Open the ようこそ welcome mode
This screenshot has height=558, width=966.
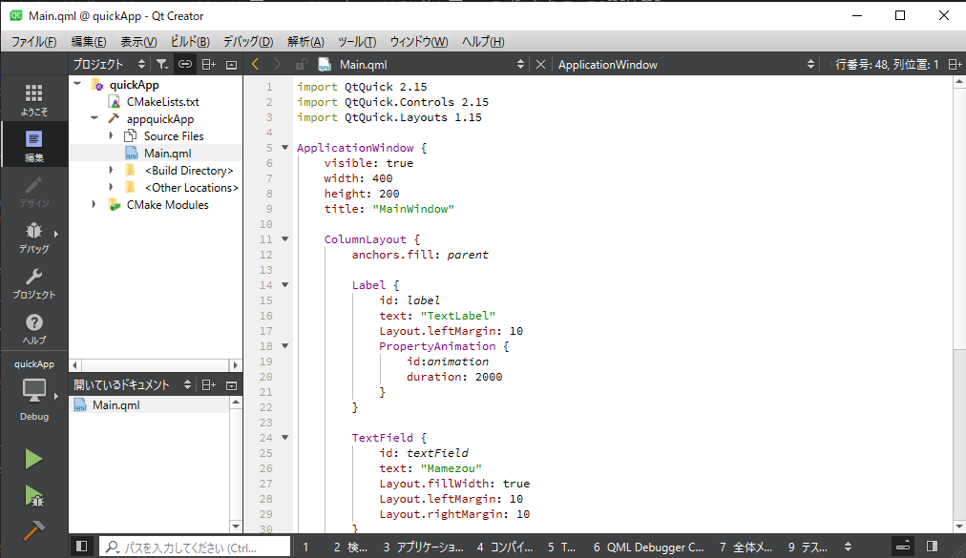click(33, 98)
